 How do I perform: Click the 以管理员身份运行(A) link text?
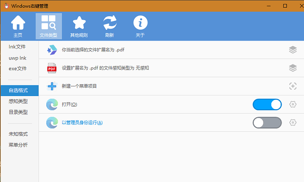[82, 123]
